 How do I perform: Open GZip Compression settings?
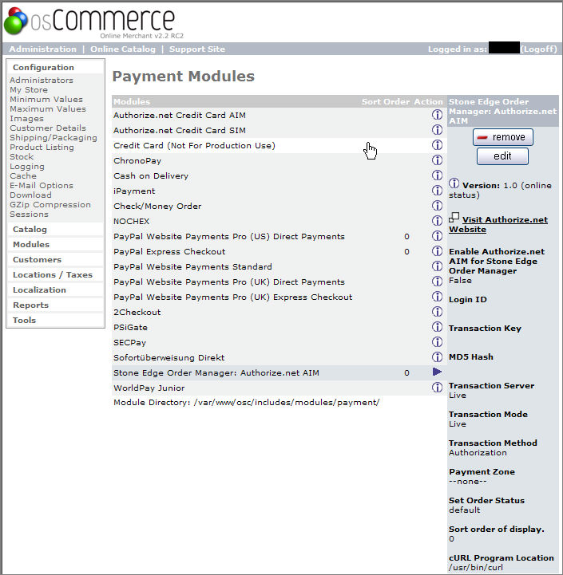point(50,205)
